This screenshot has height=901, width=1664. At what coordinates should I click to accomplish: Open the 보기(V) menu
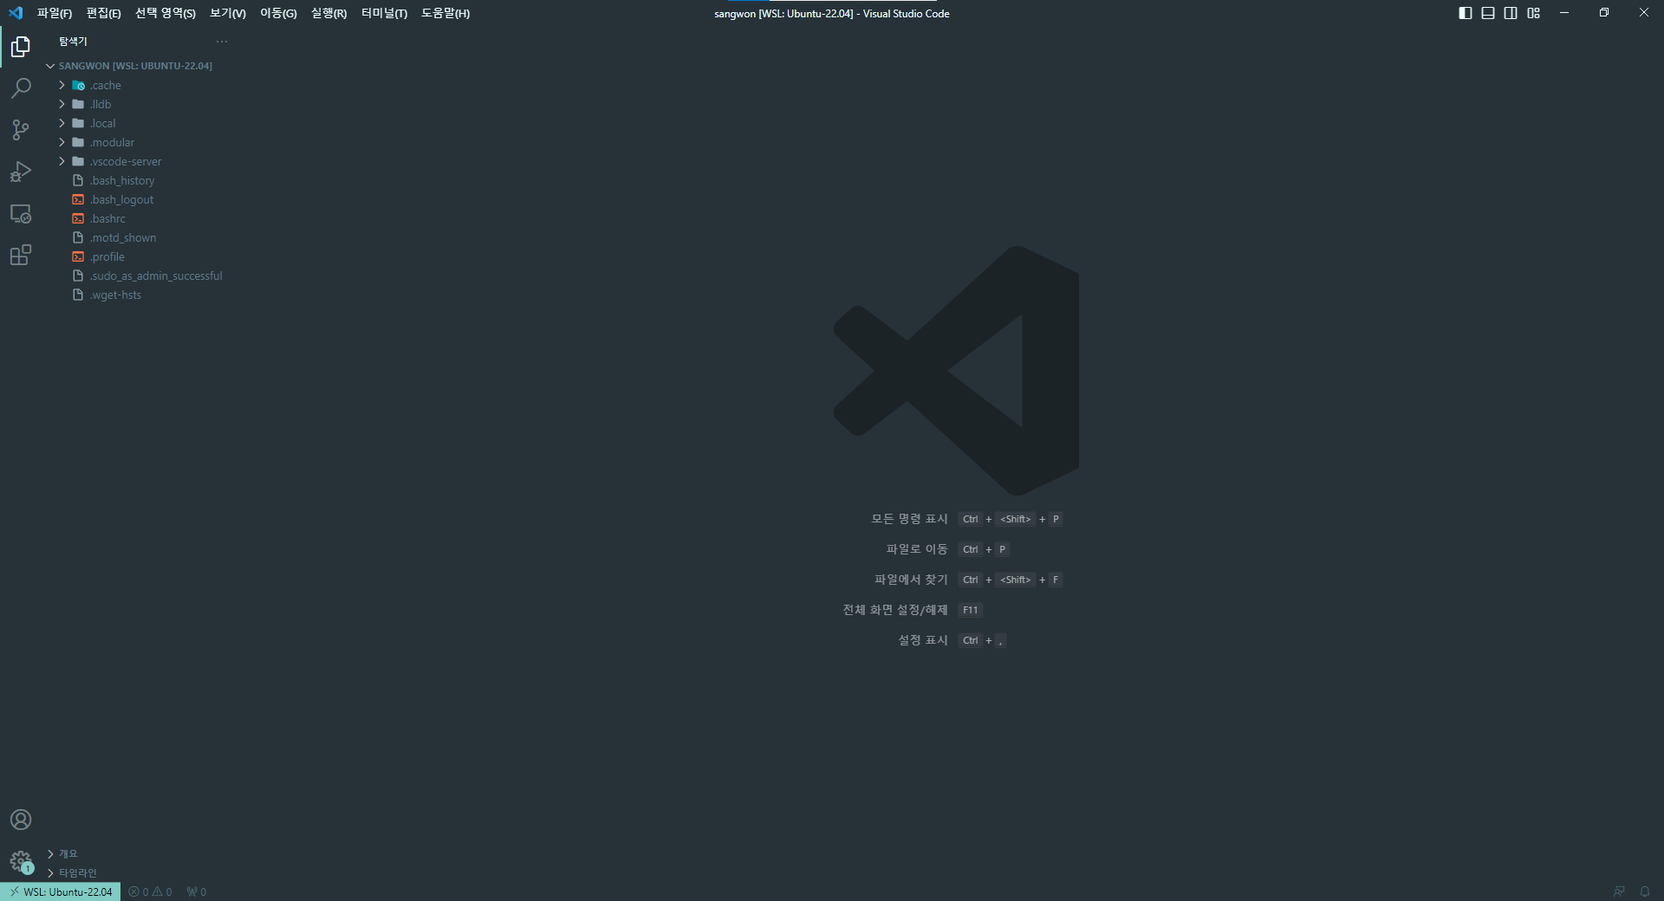[x=228, y=13]
